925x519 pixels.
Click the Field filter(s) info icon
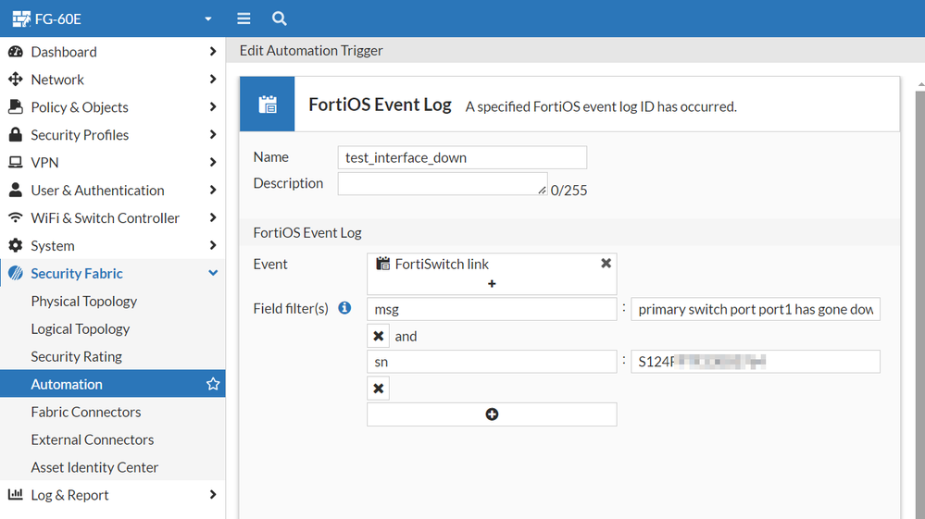click(x=344, y=308)
